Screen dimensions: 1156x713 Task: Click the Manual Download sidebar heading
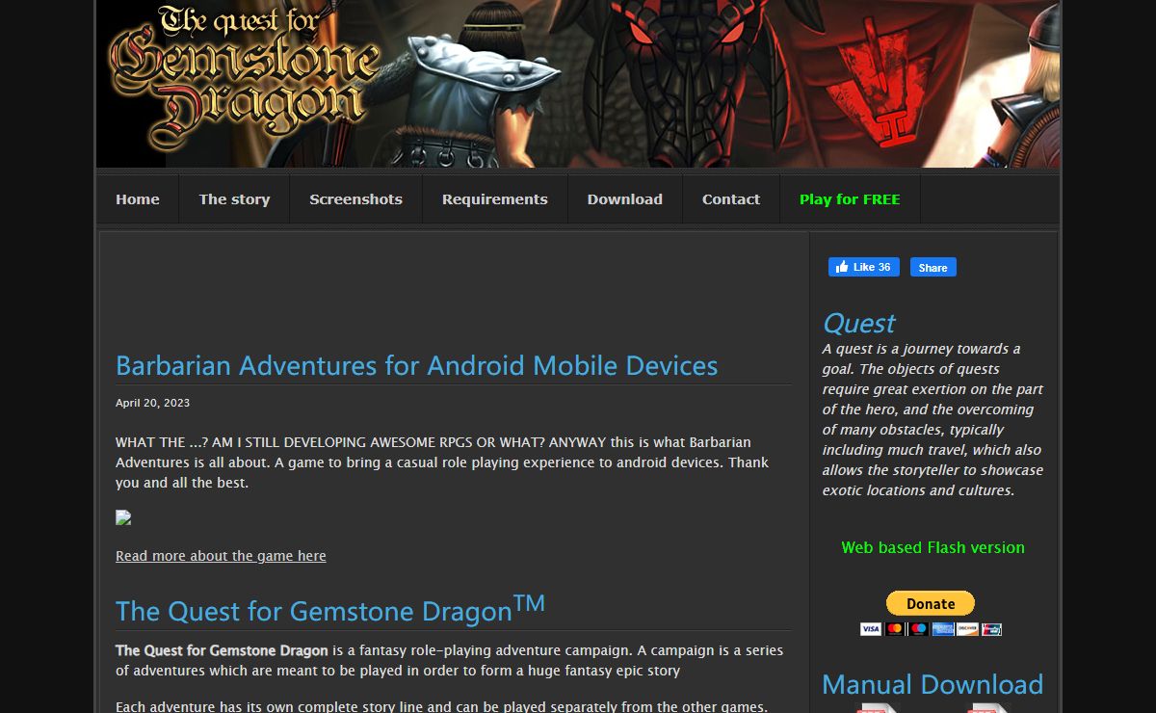(x=933, y=684)
